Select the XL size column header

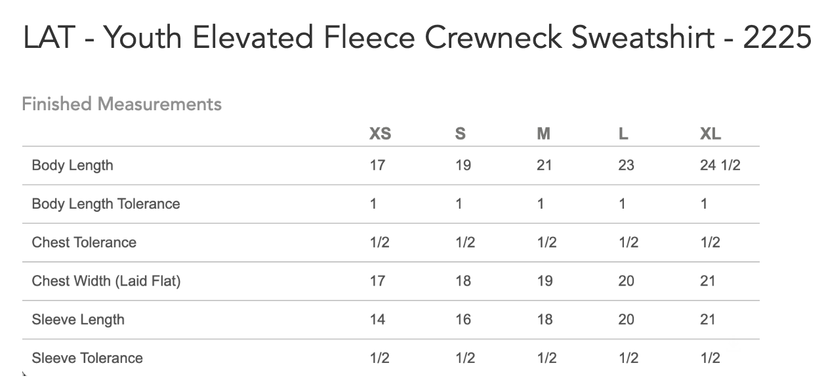pos(711,134)
